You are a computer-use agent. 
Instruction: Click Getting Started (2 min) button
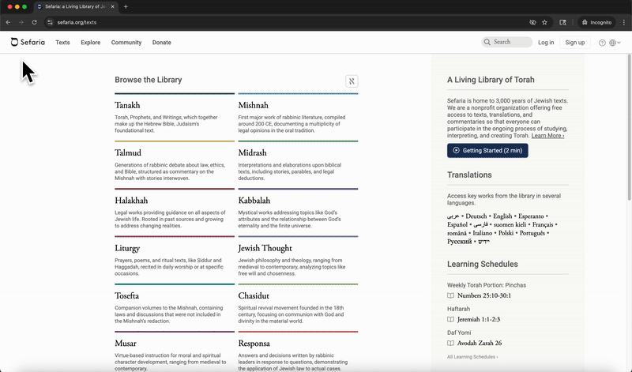[487, 150]
